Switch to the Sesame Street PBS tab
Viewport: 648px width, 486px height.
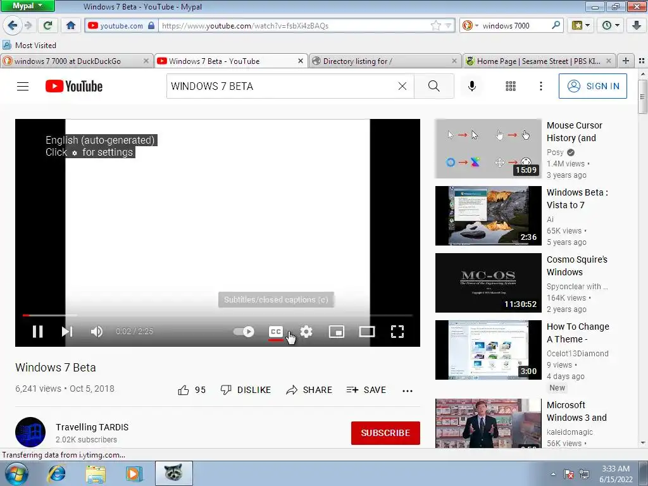coord(539,61)
